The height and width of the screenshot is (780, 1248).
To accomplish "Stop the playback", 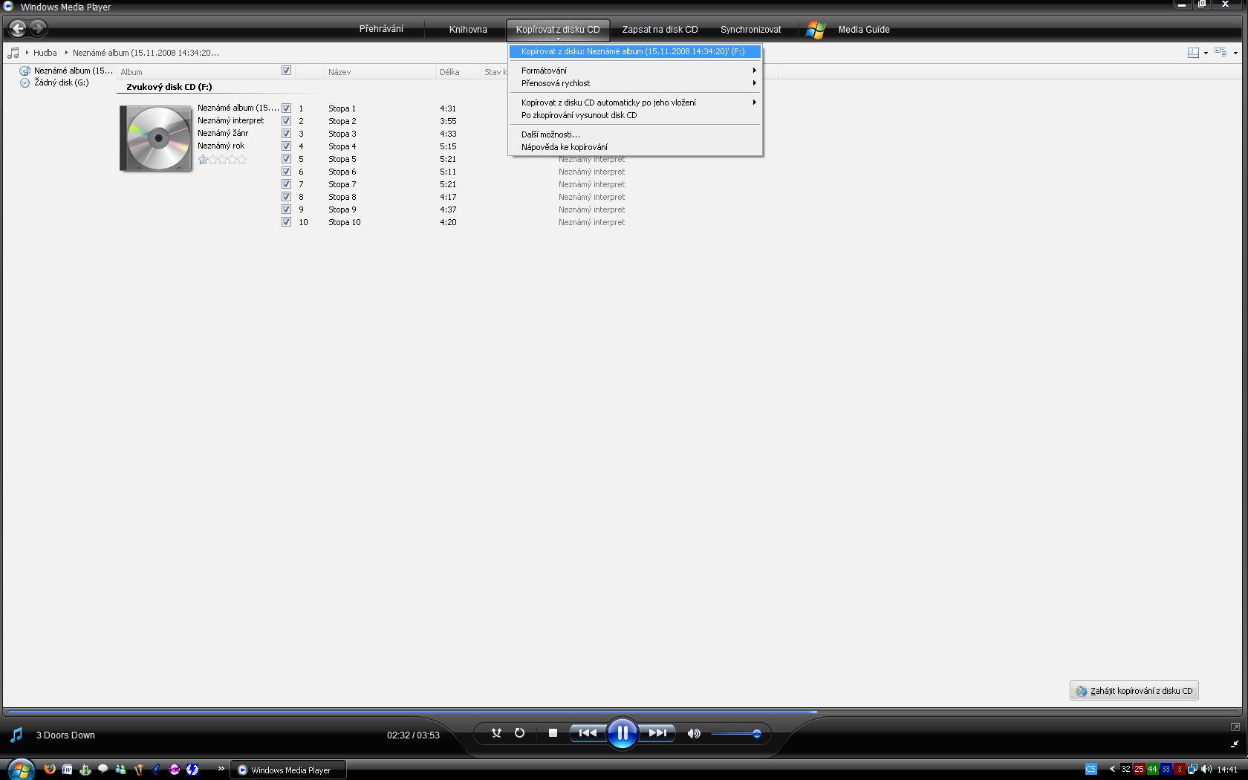I will click(x=553, y=733).
